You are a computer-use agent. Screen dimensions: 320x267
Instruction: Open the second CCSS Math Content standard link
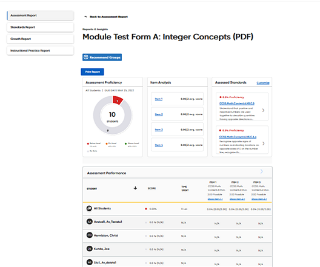coord(238,137)
